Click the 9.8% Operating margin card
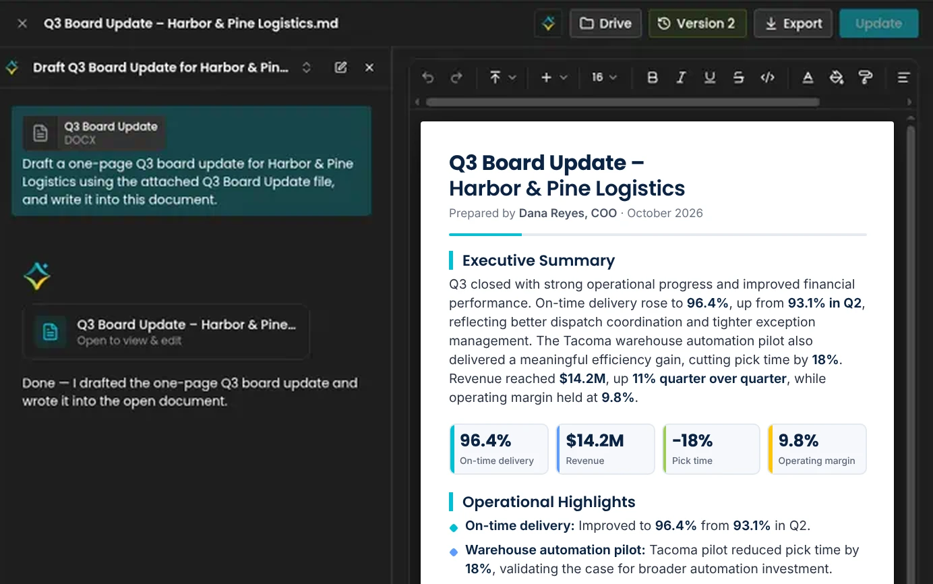Screen dimensions: 933x584 (x=817, y=449)
